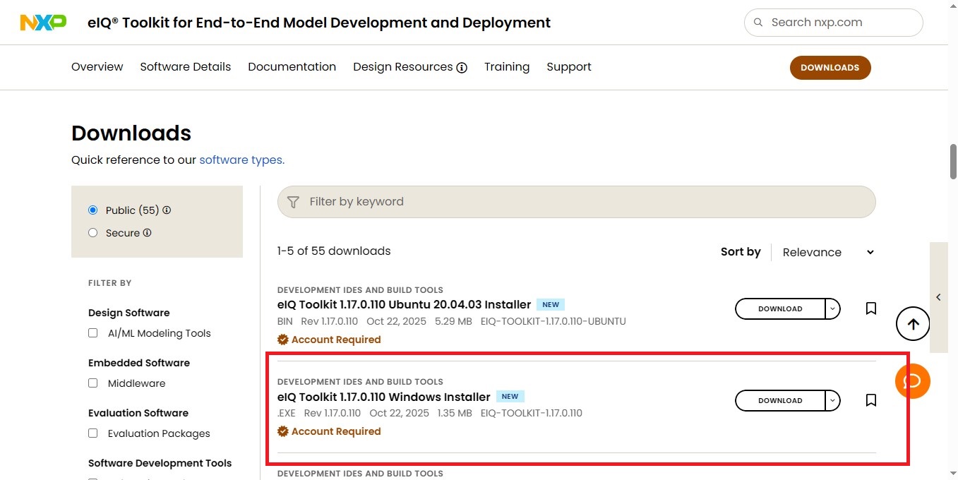Image resolution: width=958 pixels, height=480 pixels.
Task: Click the info icon beside Design Resources
Action: pos(462,68)
